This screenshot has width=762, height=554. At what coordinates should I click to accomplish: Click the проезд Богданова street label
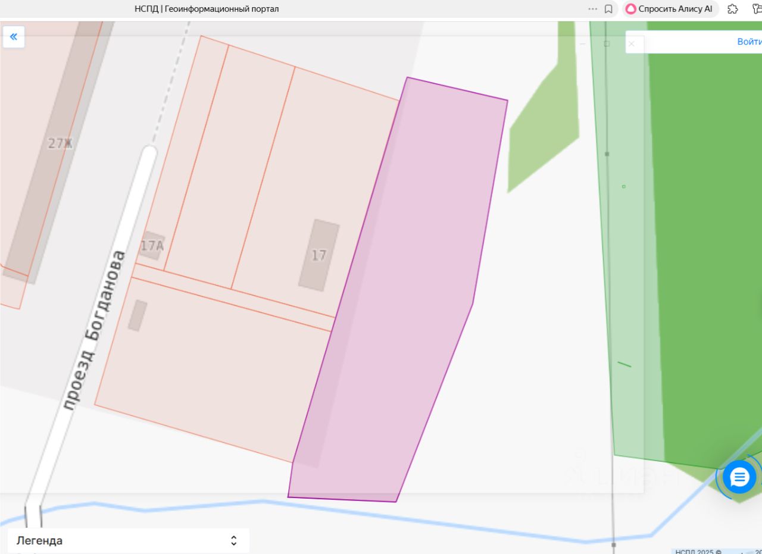click(x=95, y=331)
